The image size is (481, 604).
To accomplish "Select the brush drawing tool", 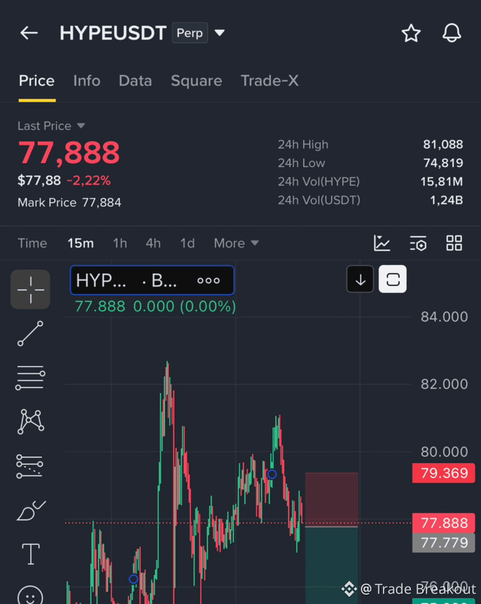I will pyautogui.click(x=31, y=511).
